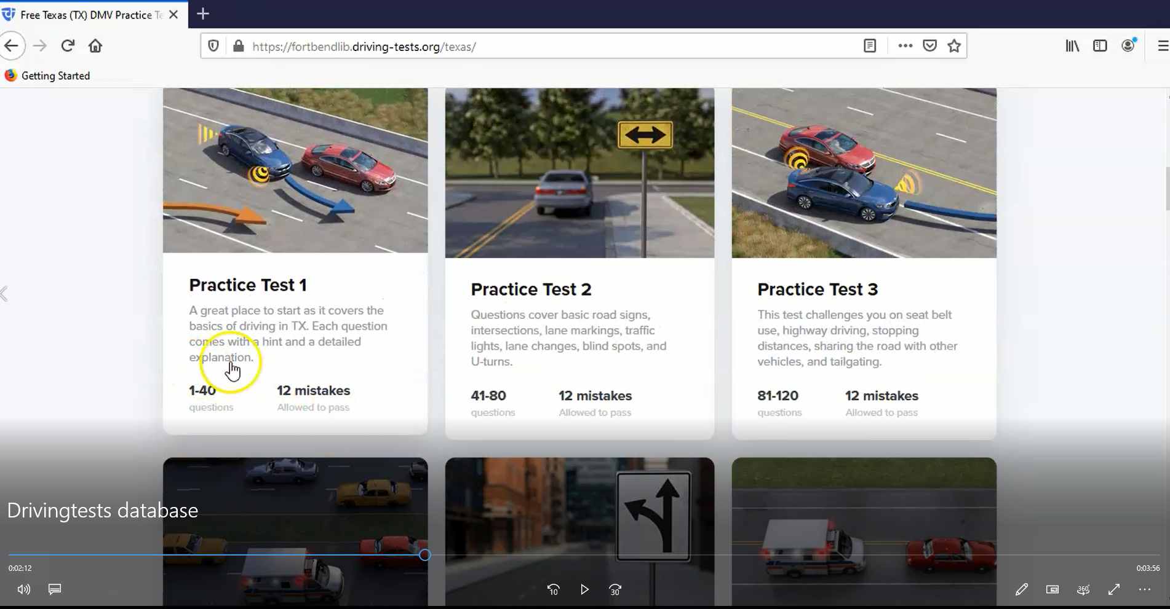
Task: Click the Practice Test 1 description text
Action: [x=288, y=334]
